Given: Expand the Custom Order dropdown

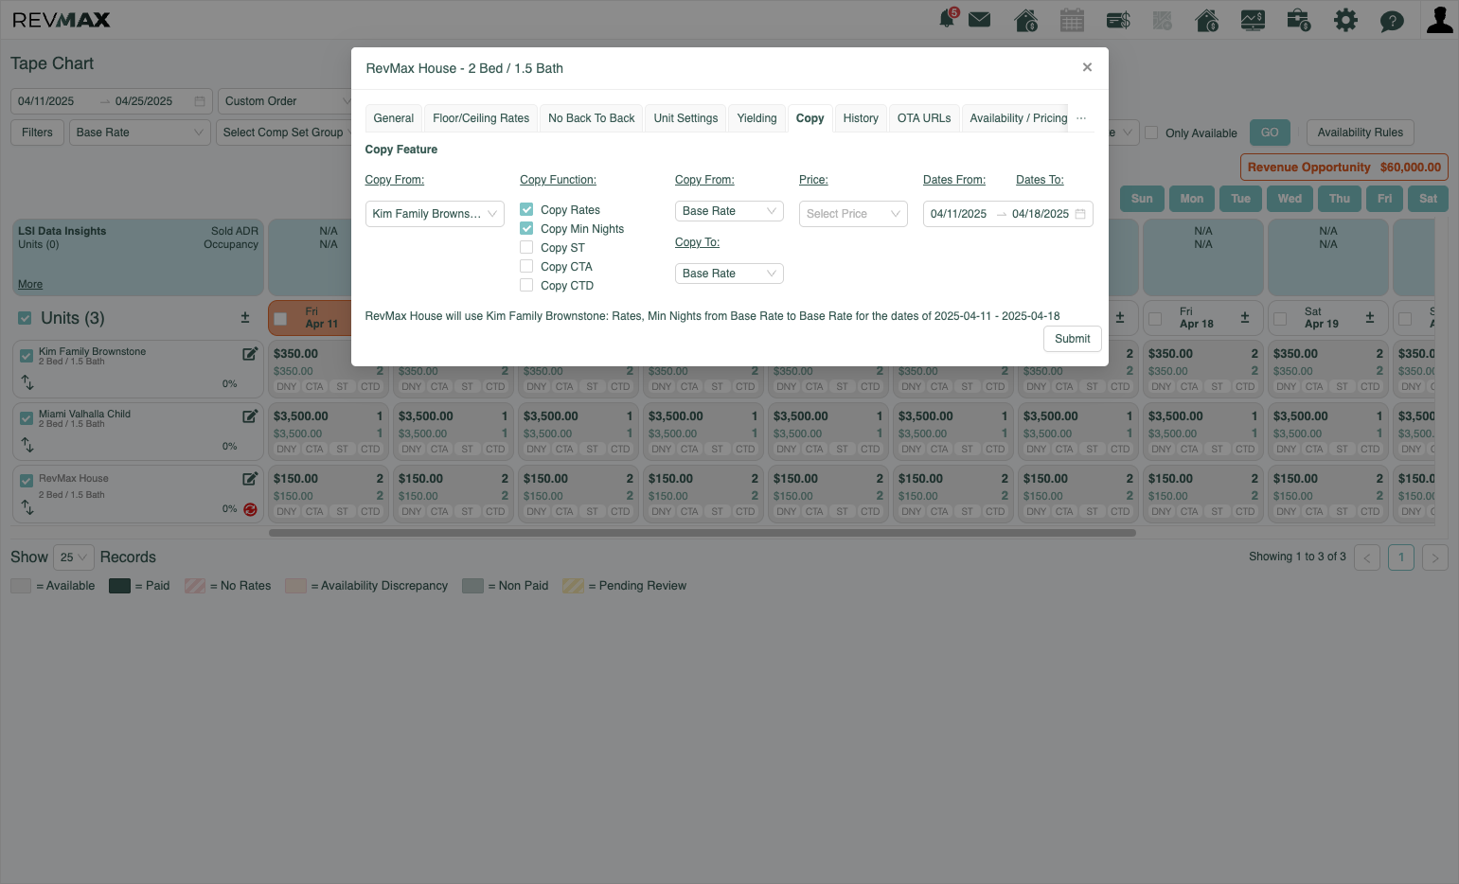Looking at the screenshot, I should pyautogui.click(x=288, y=101).
